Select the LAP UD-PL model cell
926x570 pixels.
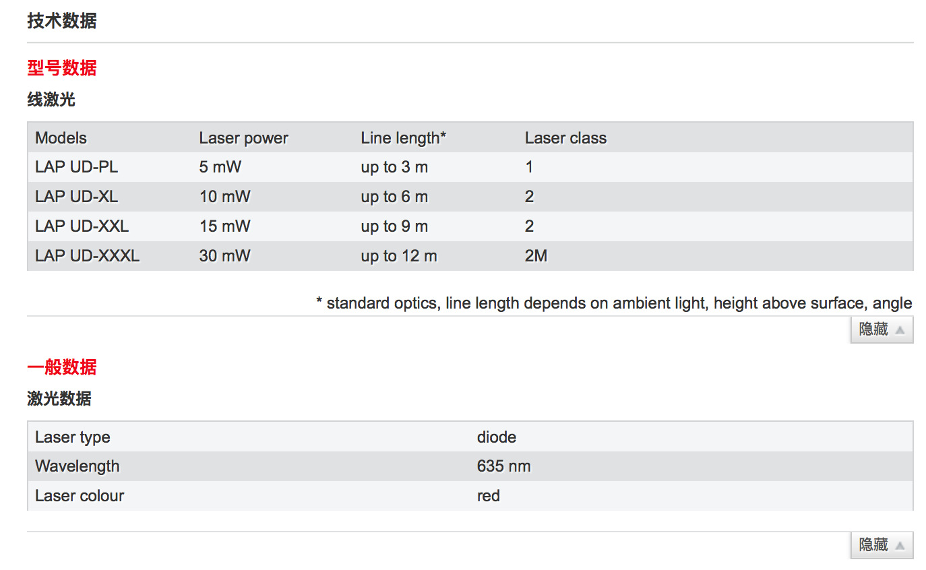point(77,167)
